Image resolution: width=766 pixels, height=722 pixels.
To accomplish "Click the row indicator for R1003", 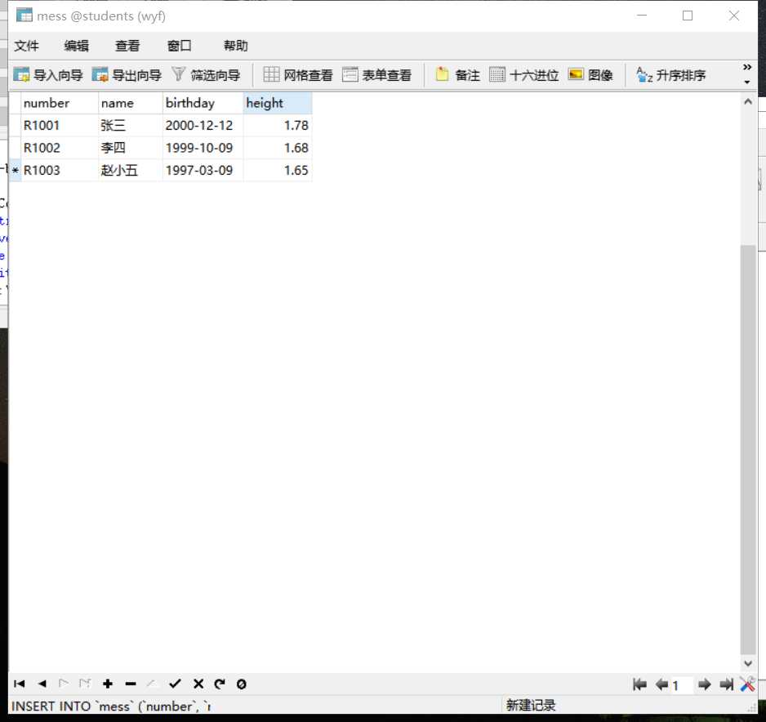I will point(16,171).
